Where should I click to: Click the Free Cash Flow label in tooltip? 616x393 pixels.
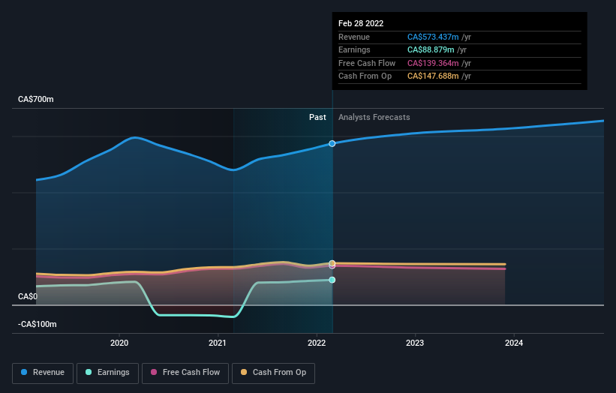367,63
